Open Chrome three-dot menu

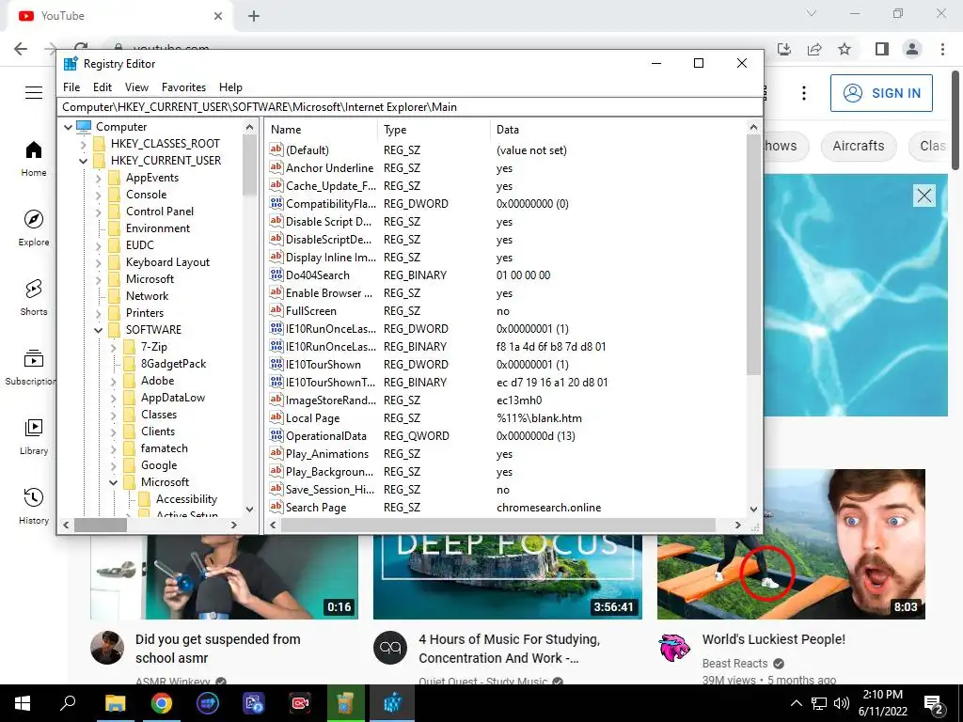pos(942,49)
